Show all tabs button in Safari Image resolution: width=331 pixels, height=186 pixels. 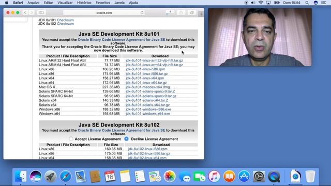(x=192, y=12)
